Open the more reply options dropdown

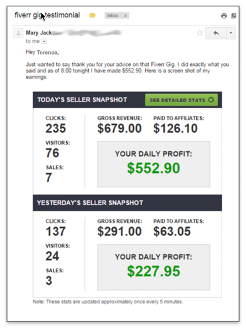tap(231, 33)
